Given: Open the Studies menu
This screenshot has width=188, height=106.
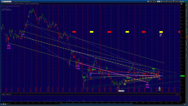Looking at the screenshot, I should 176,1.
